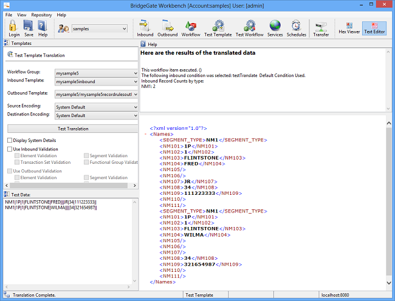Click inside the Test Data text area
This screenshot has height=301, width=395.
click(68, 242)
